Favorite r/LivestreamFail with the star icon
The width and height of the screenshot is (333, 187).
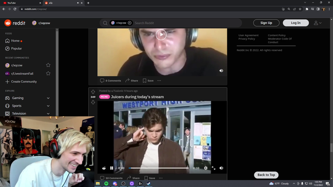click(x=48, y=73)
